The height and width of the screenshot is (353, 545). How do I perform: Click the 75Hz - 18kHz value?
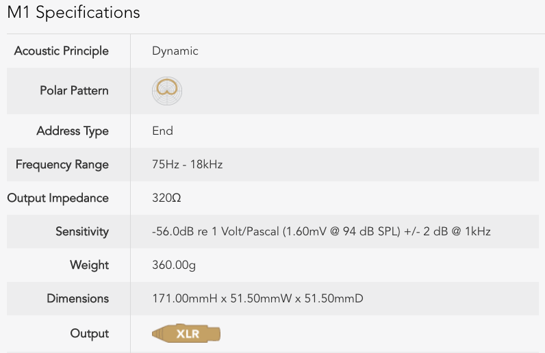pyautogui.click(x=188, y=164)
